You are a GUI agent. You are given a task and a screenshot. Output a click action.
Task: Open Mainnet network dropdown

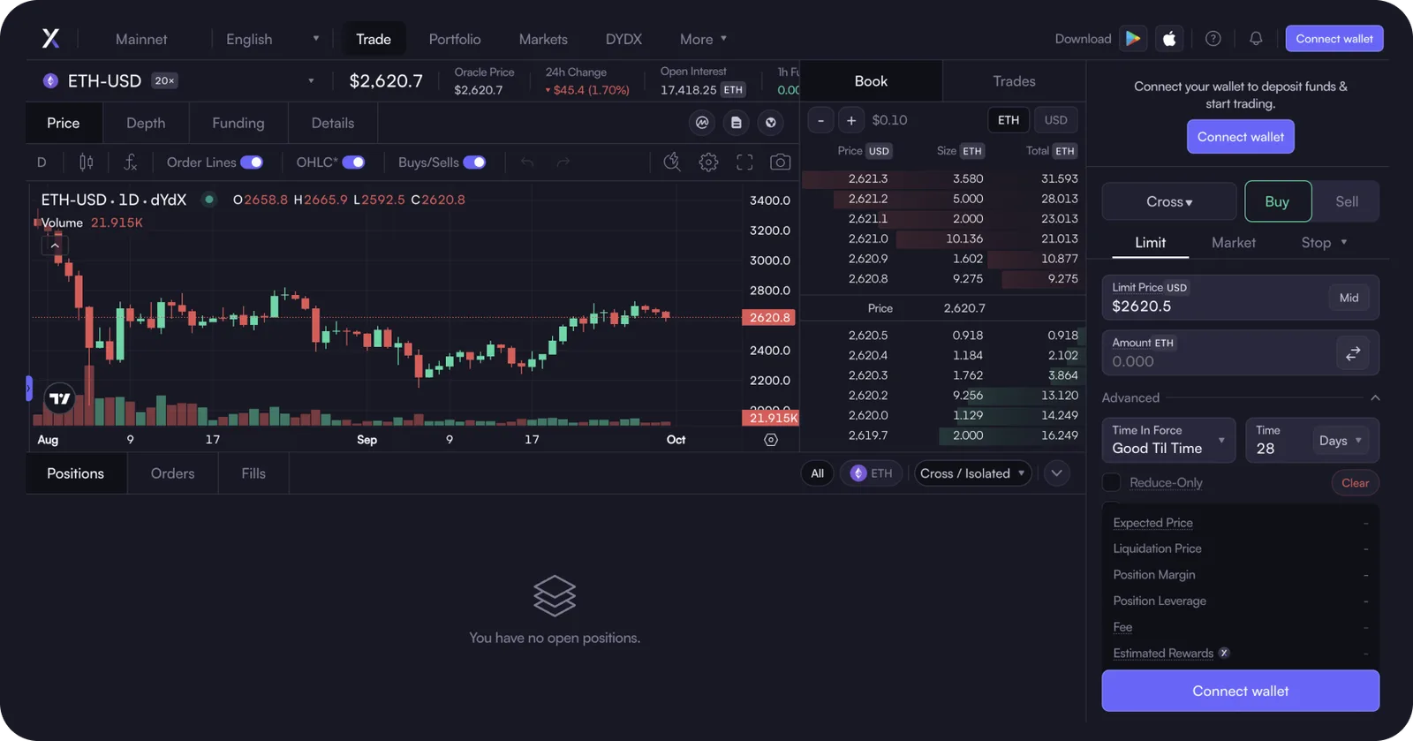141,39
